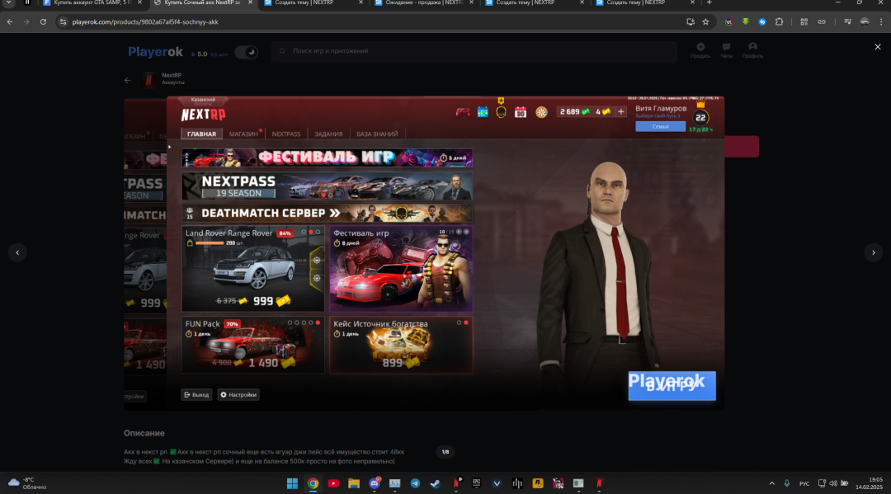The image size is (891, 494).
Task: Open the Chrome three-dot menu
Action: click(x=881, y=22)
